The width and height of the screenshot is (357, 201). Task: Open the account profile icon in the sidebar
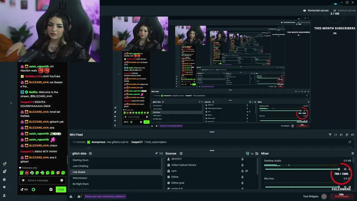click(x=4, y=195)
